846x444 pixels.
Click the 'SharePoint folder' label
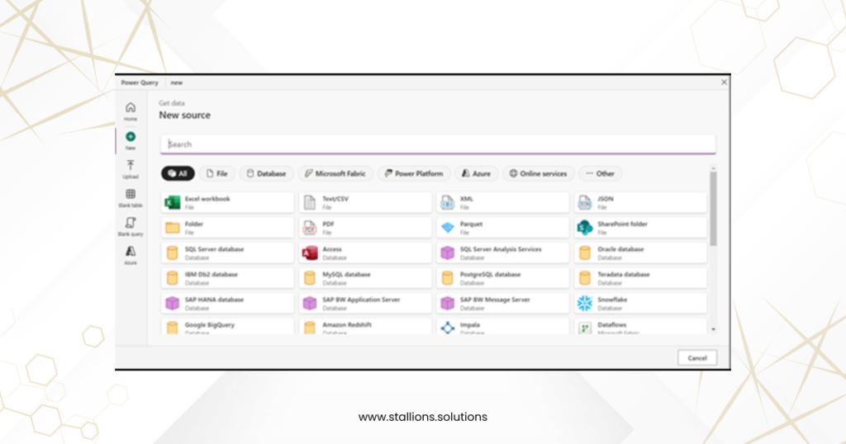[623, 224]
